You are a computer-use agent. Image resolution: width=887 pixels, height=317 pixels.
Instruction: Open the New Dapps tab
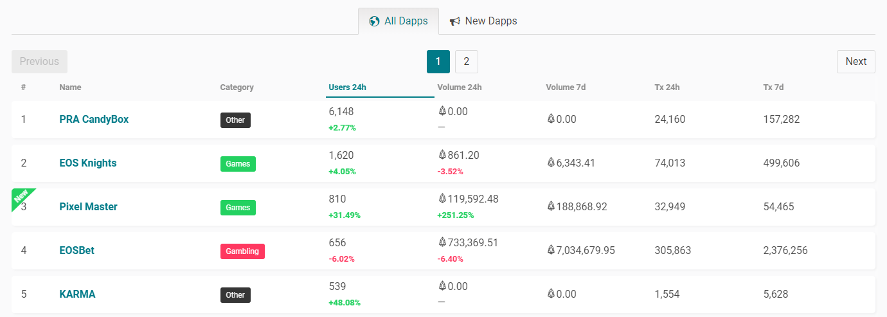483,21
